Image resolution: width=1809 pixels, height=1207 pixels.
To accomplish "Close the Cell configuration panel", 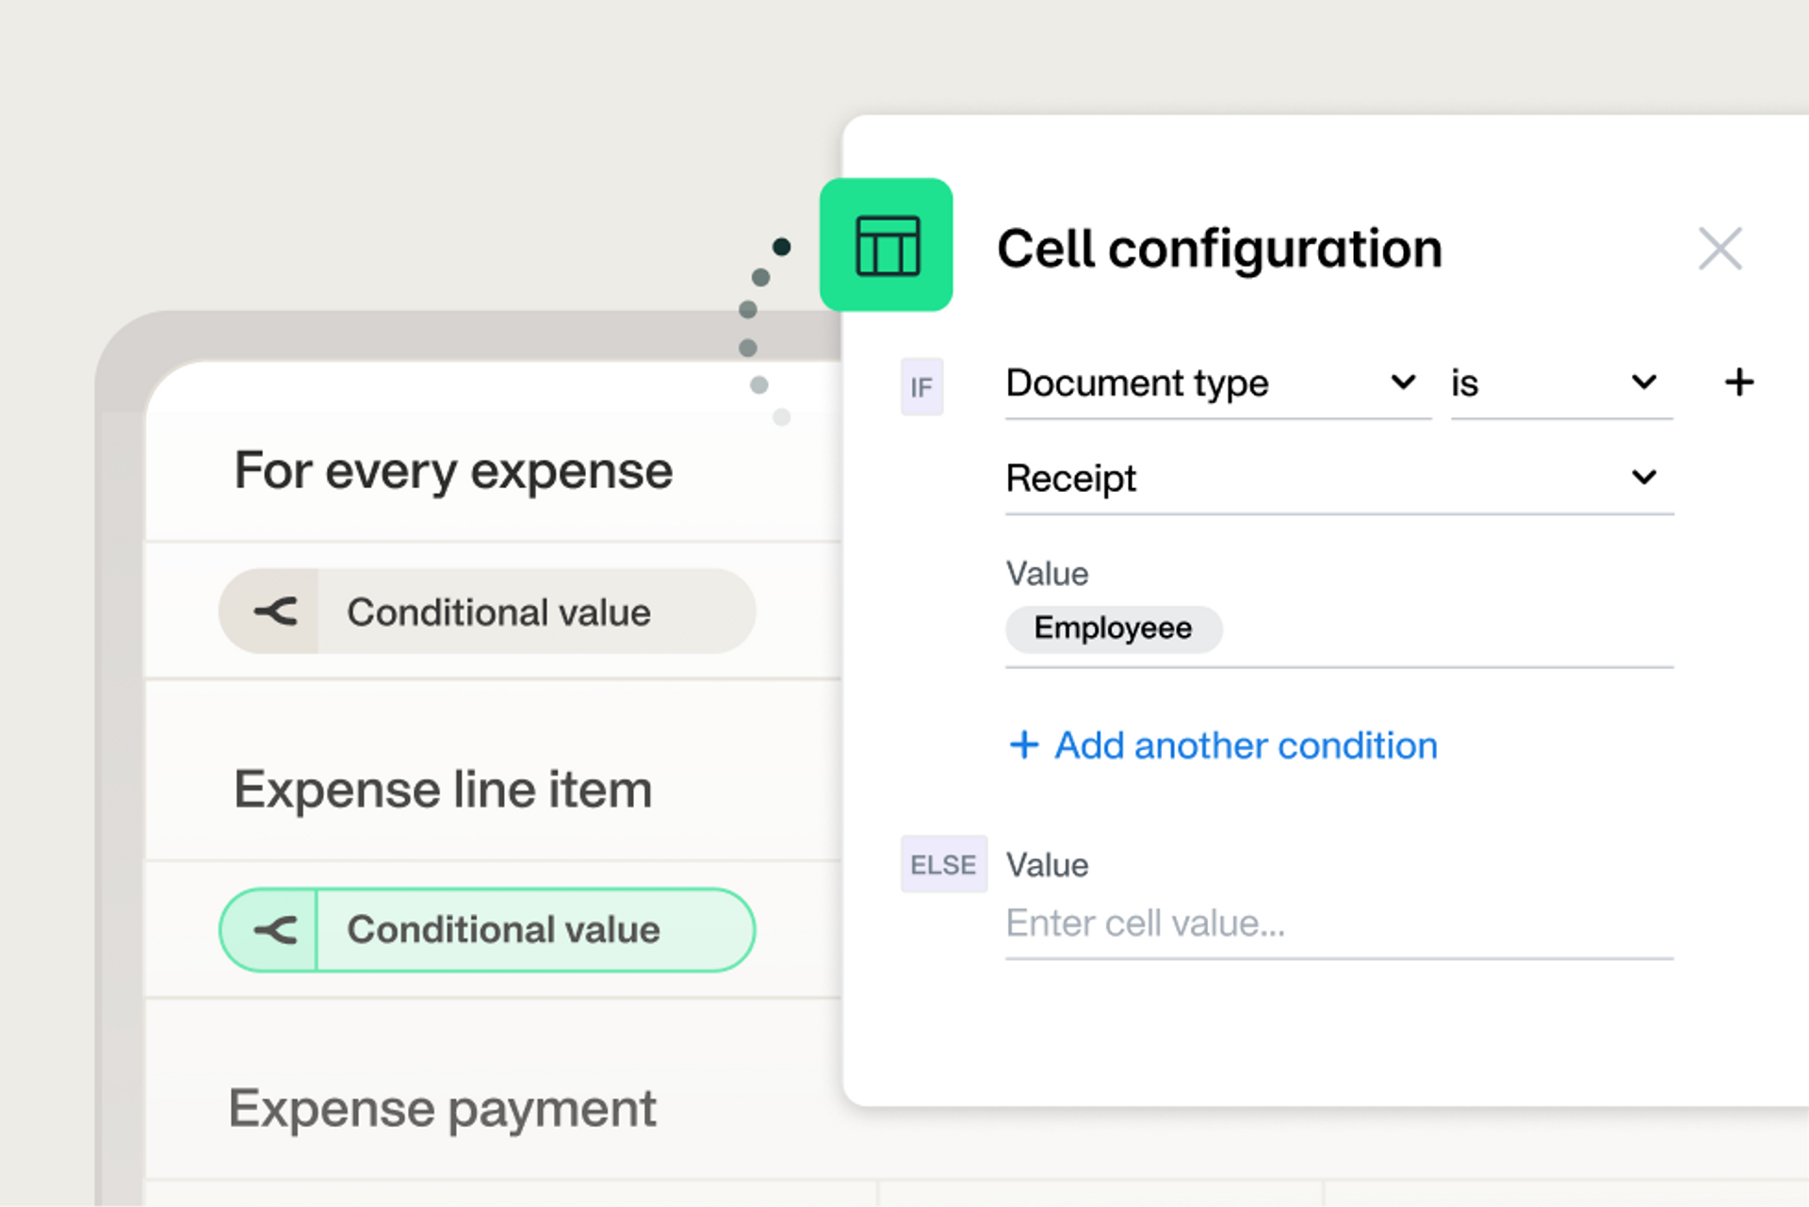I will point(1719,249).
